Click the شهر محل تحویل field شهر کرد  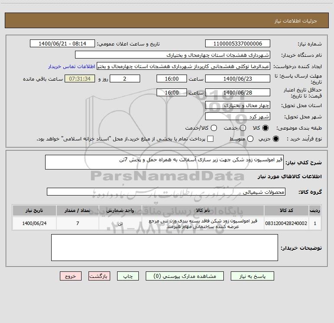(x=238, y=116)
